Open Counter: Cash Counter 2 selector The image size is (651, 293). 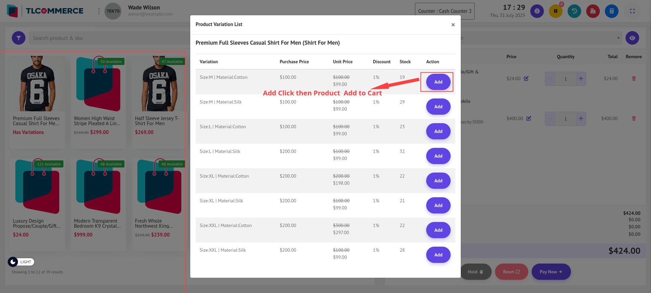pyautogui.click(x=445, y=11)
